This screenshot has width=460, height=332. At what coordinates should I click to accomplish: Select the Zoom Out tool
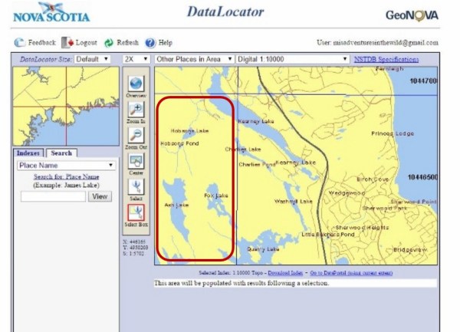tap(136, 136)
